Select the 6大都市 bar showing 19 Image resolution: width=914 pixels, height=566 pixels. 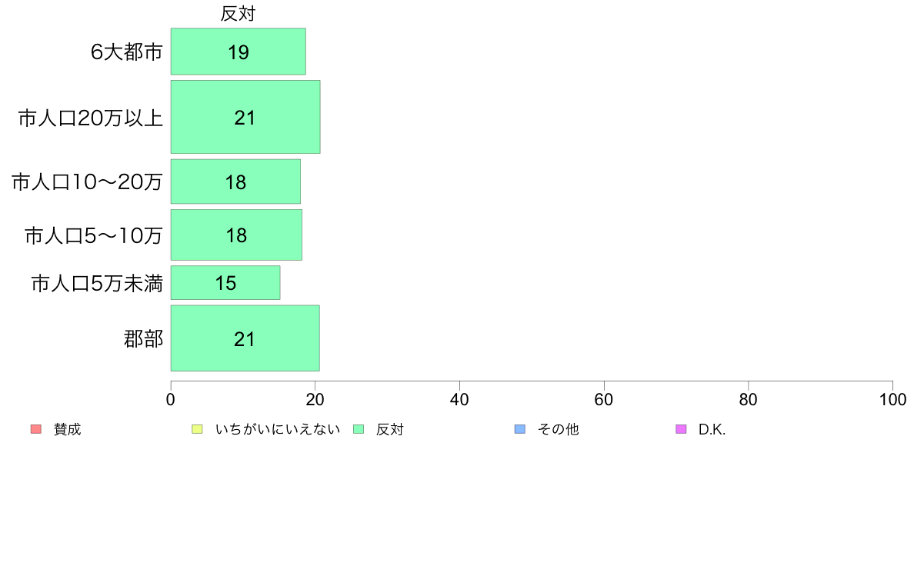[x=238, y=52]
